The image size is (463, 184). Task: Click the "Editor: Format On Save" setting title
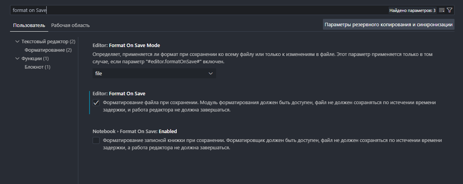point(119,93)
